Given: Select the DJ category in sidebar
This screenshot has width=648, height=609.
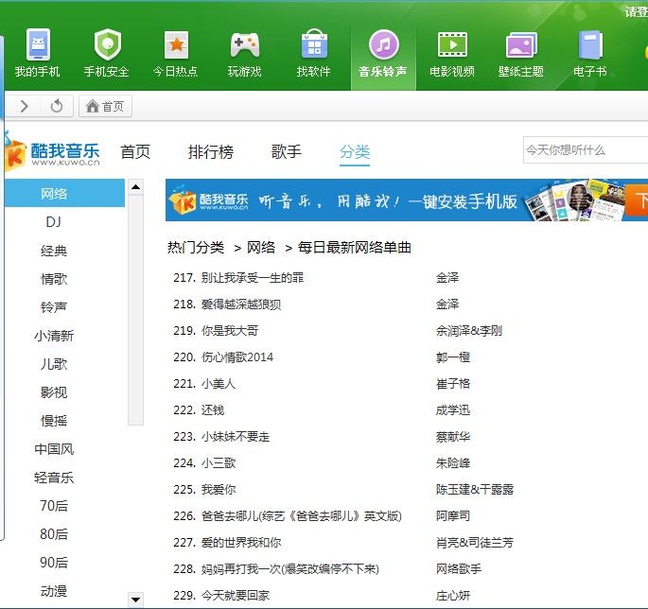Looking at the screenshot, I should pyautogui.click(x=54, y=222).
